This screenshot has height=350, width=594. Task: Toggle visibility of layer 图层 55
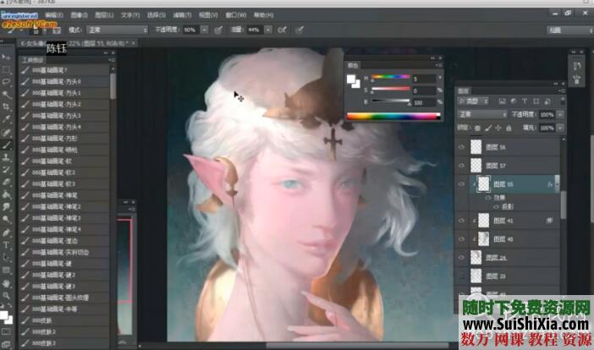point(461,183)
